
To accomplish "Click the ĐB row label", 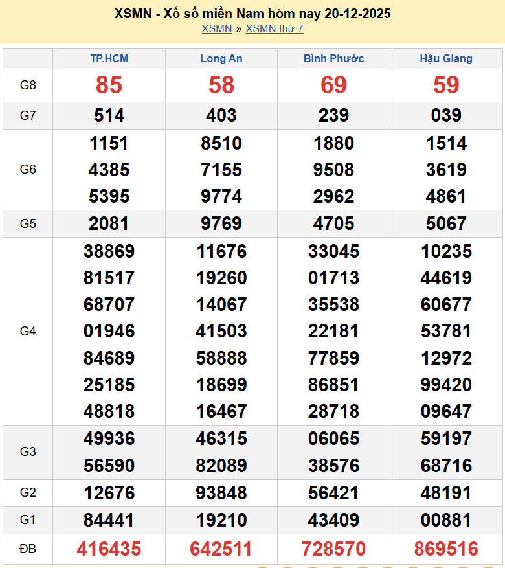I will click(x=28, y=549).
